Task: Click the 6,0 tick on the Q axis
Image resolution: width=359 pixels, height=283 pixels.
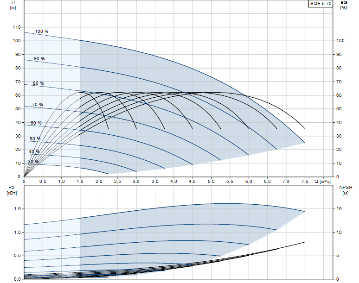Action: point(249,182)
